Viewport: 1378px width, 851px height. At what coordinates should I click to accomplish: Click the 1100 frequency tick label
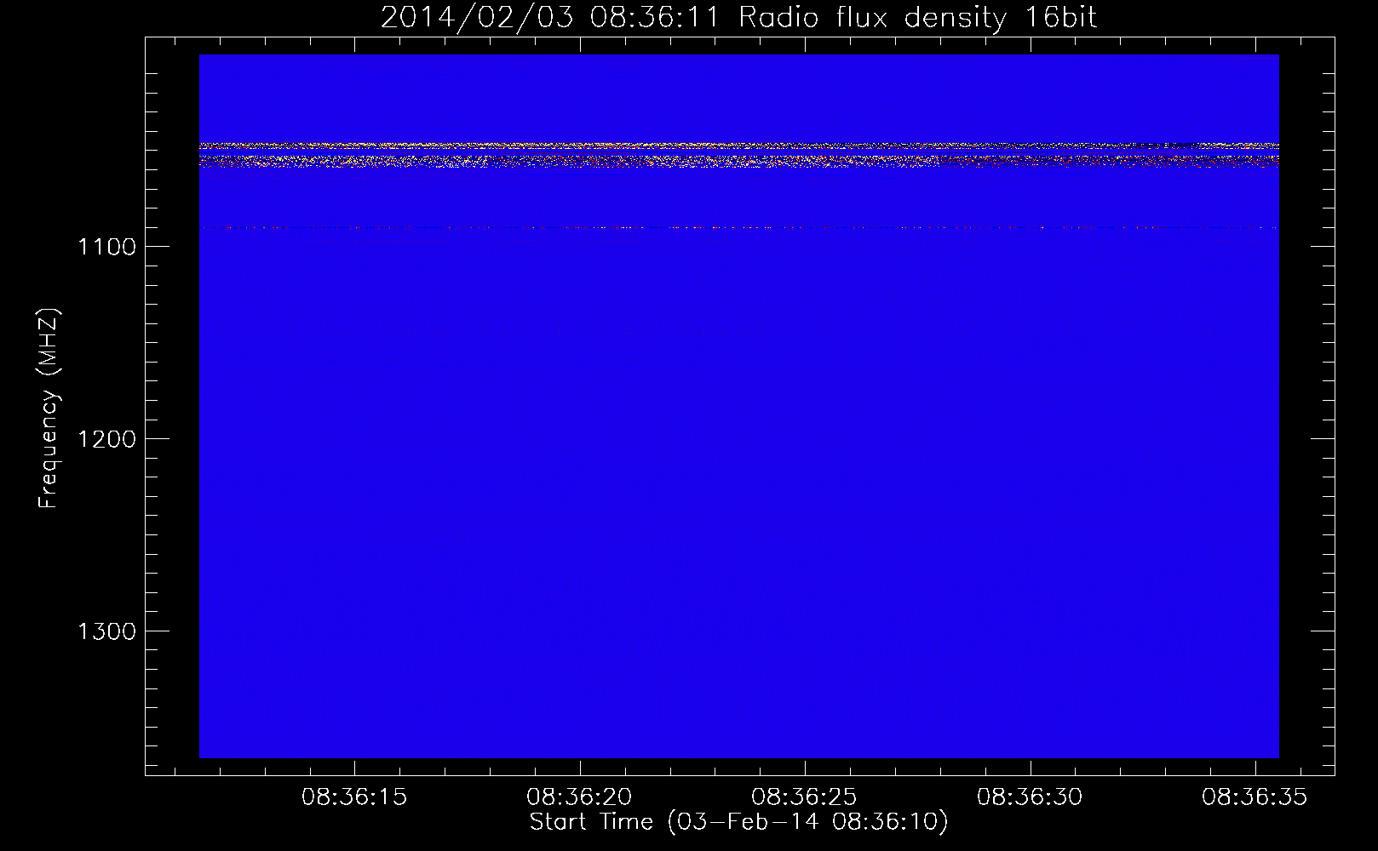click(x=107, y=247)
